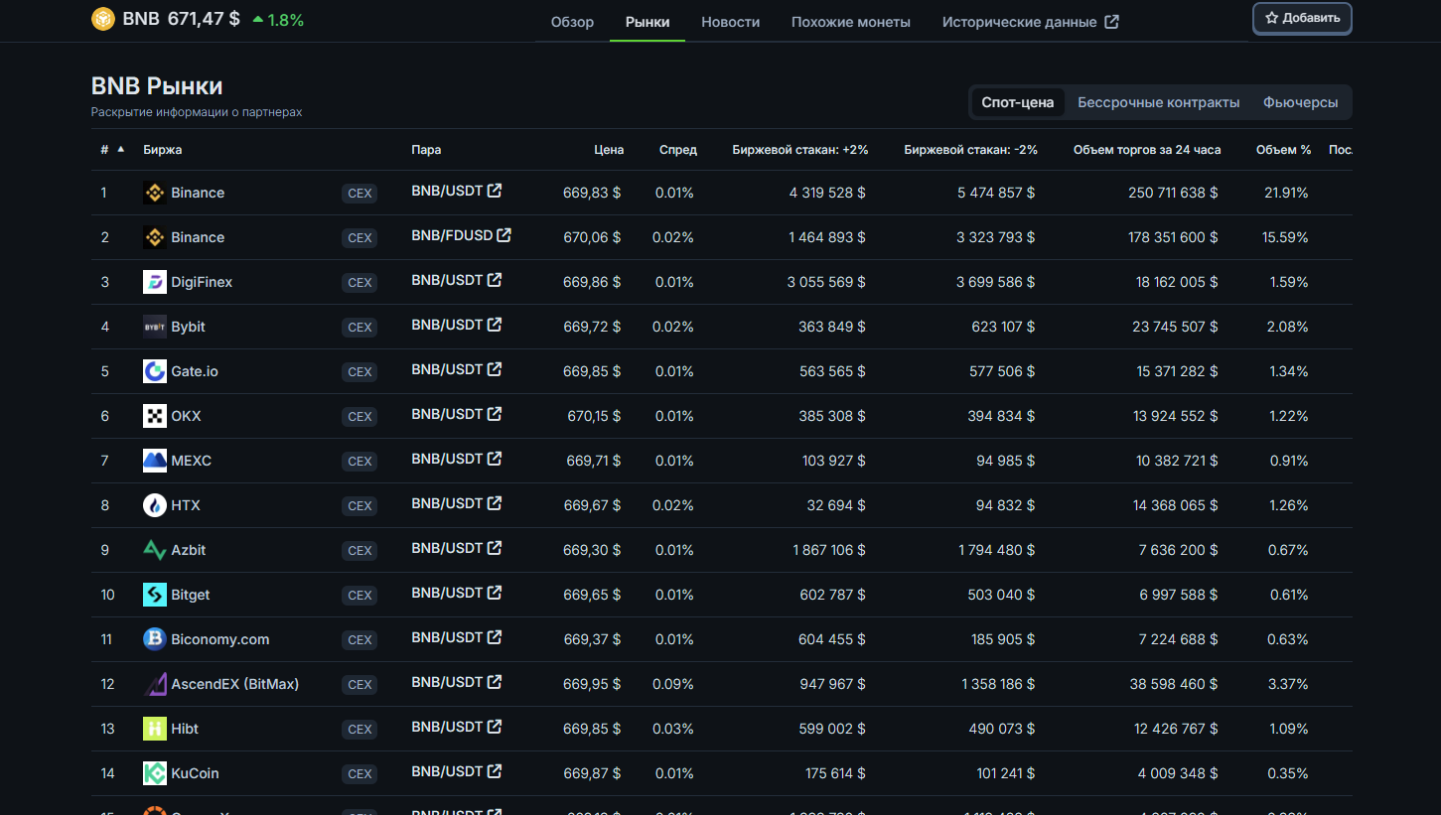Click the Biconomy.com exchange logo
The height and width of the screenshot is (815, 1441).
click(x=154, y=639)
